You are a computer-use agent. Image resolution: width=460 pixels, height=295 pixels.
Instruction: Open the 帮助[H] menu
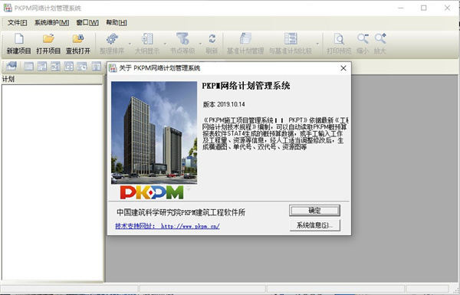[117, 22]
